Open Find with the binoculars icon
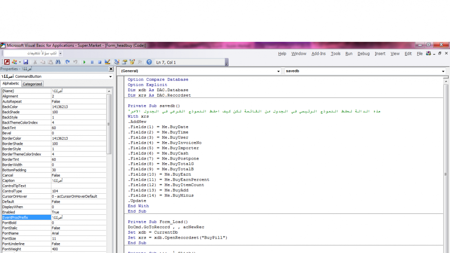The image size is (450, 253). tap(58, 62)
